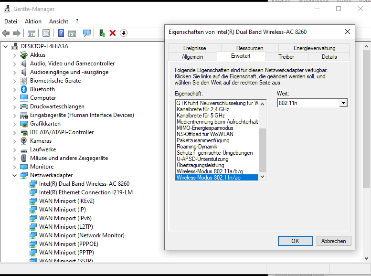
Task: Switch to the Energieverwaltung tab
Action: 314,48
